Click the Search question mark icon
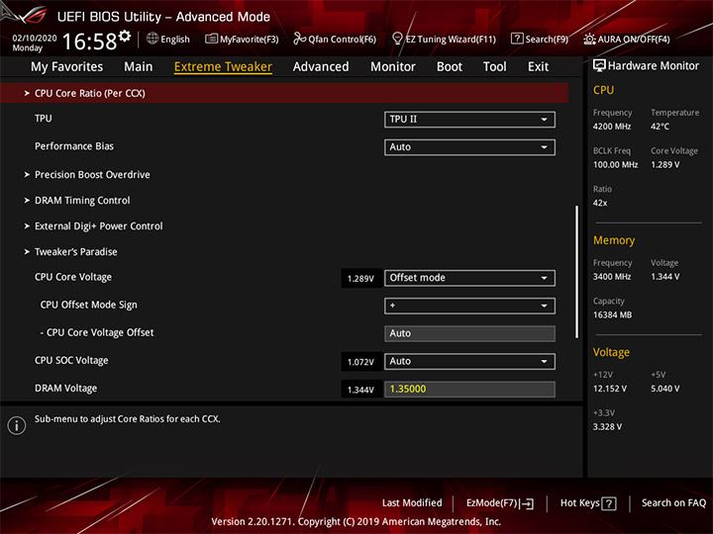713x534 pixels. (x=517, y=39)
